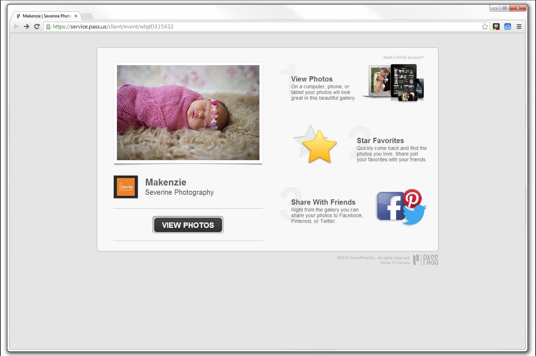The width and height of the screenshot is (536, 356).
Task: Click Need a PASS account?
Action: click(x=403, y=57)
